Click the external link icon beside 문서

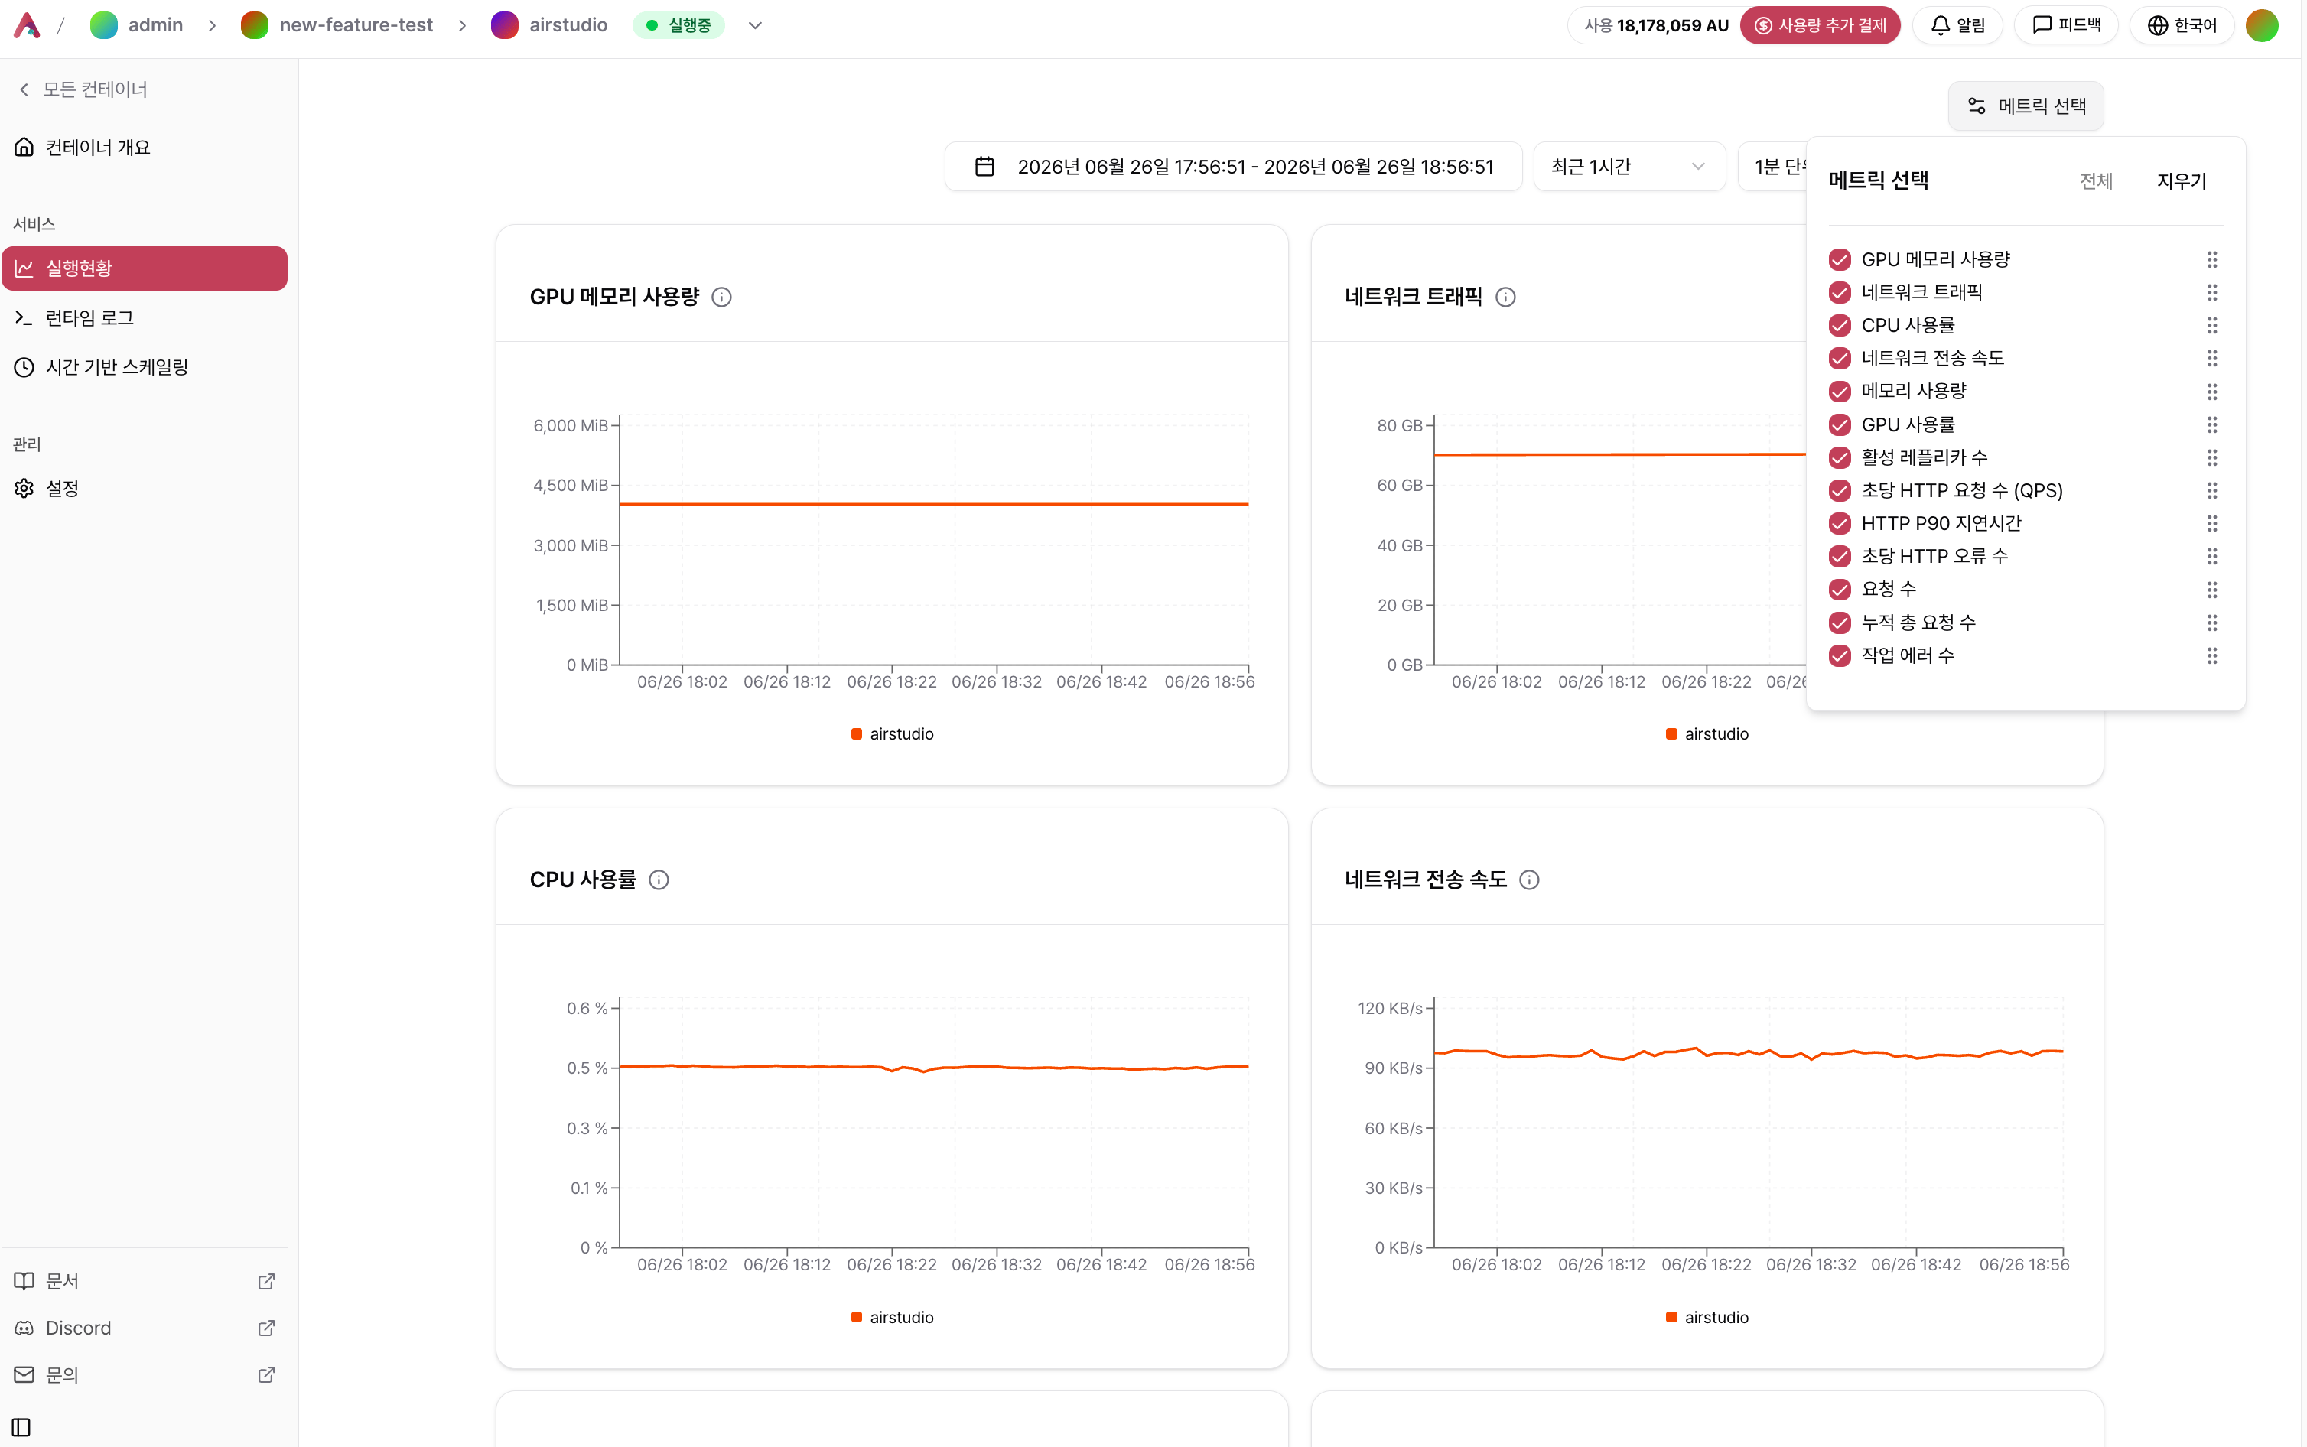point(267,1280)
